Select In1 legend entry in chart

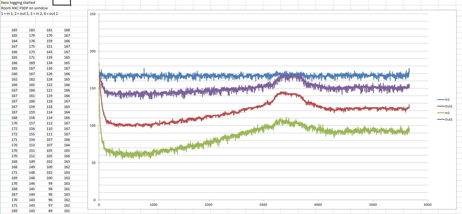pos(443,100)
